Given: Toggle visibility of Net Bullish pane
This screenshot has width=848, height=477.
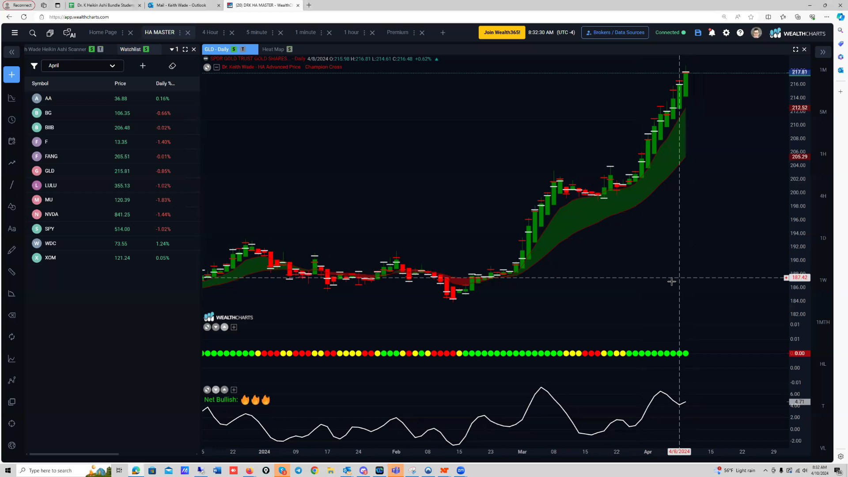Looking at the screenshot, I should [207, 390].
